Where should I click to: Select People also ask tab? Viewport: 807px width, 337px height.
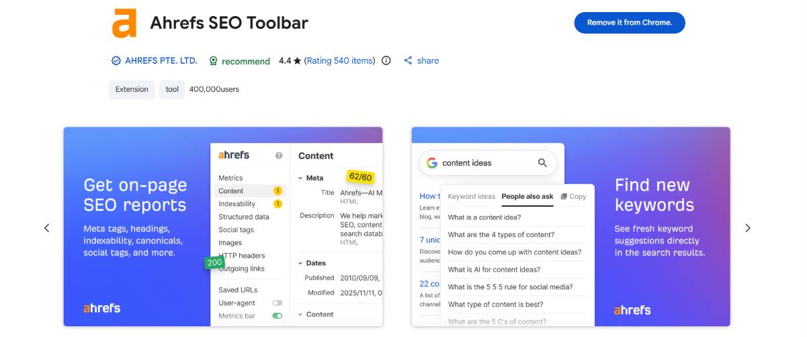tap(527, 197)
